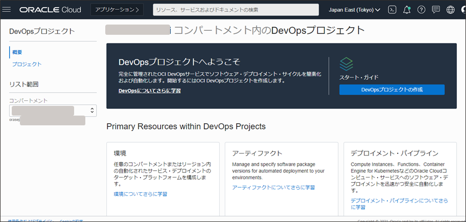The height and width of the screenshot is (222, 466).
Task: Open the chat support icon
Action: [435, 10]
